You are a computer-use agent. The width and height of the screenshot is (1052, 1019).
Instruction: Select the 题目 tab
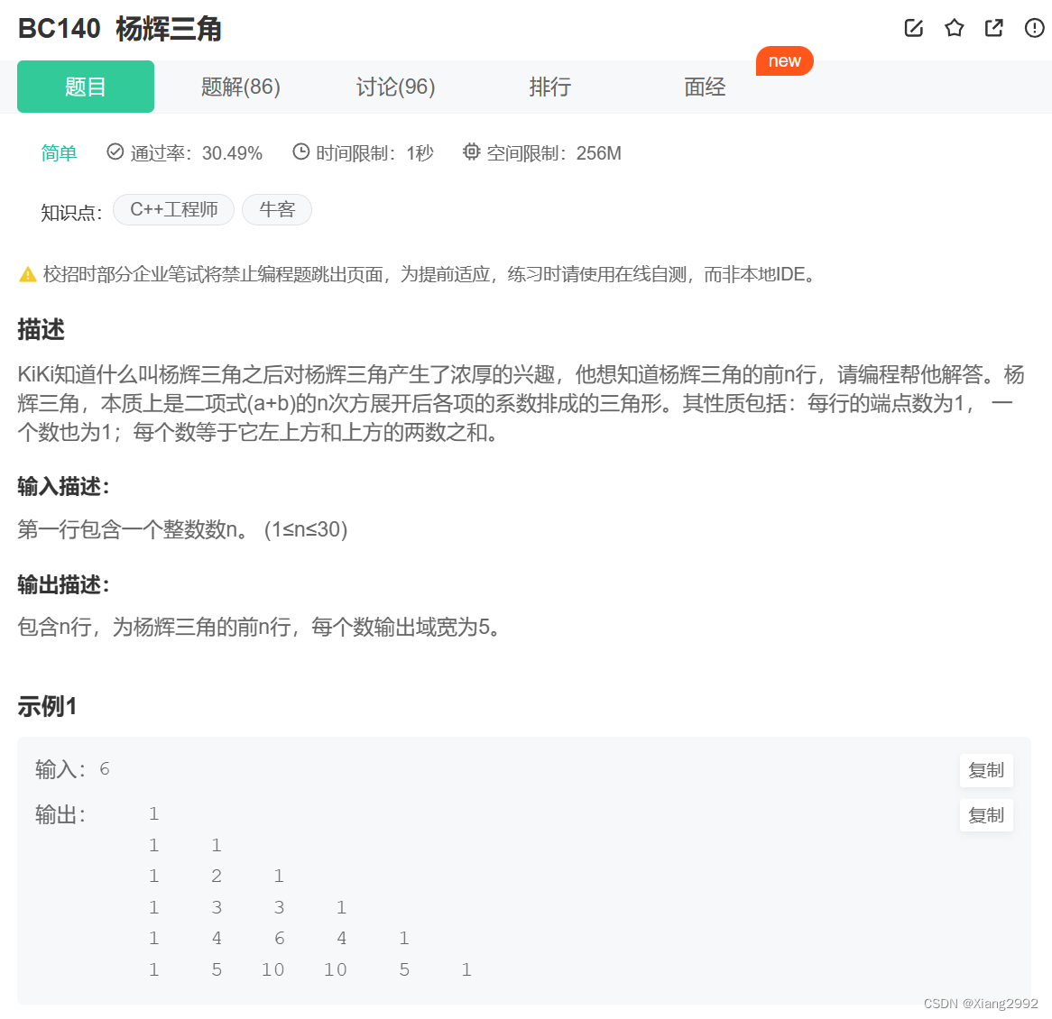85,87
